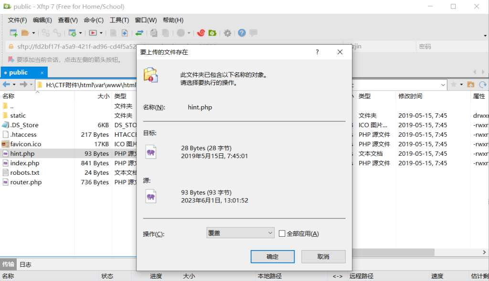Launch Xshell via the red swirl icon
Image resolution: width=489 pixels, height=281 pixels.
click(x=201, y=33)
